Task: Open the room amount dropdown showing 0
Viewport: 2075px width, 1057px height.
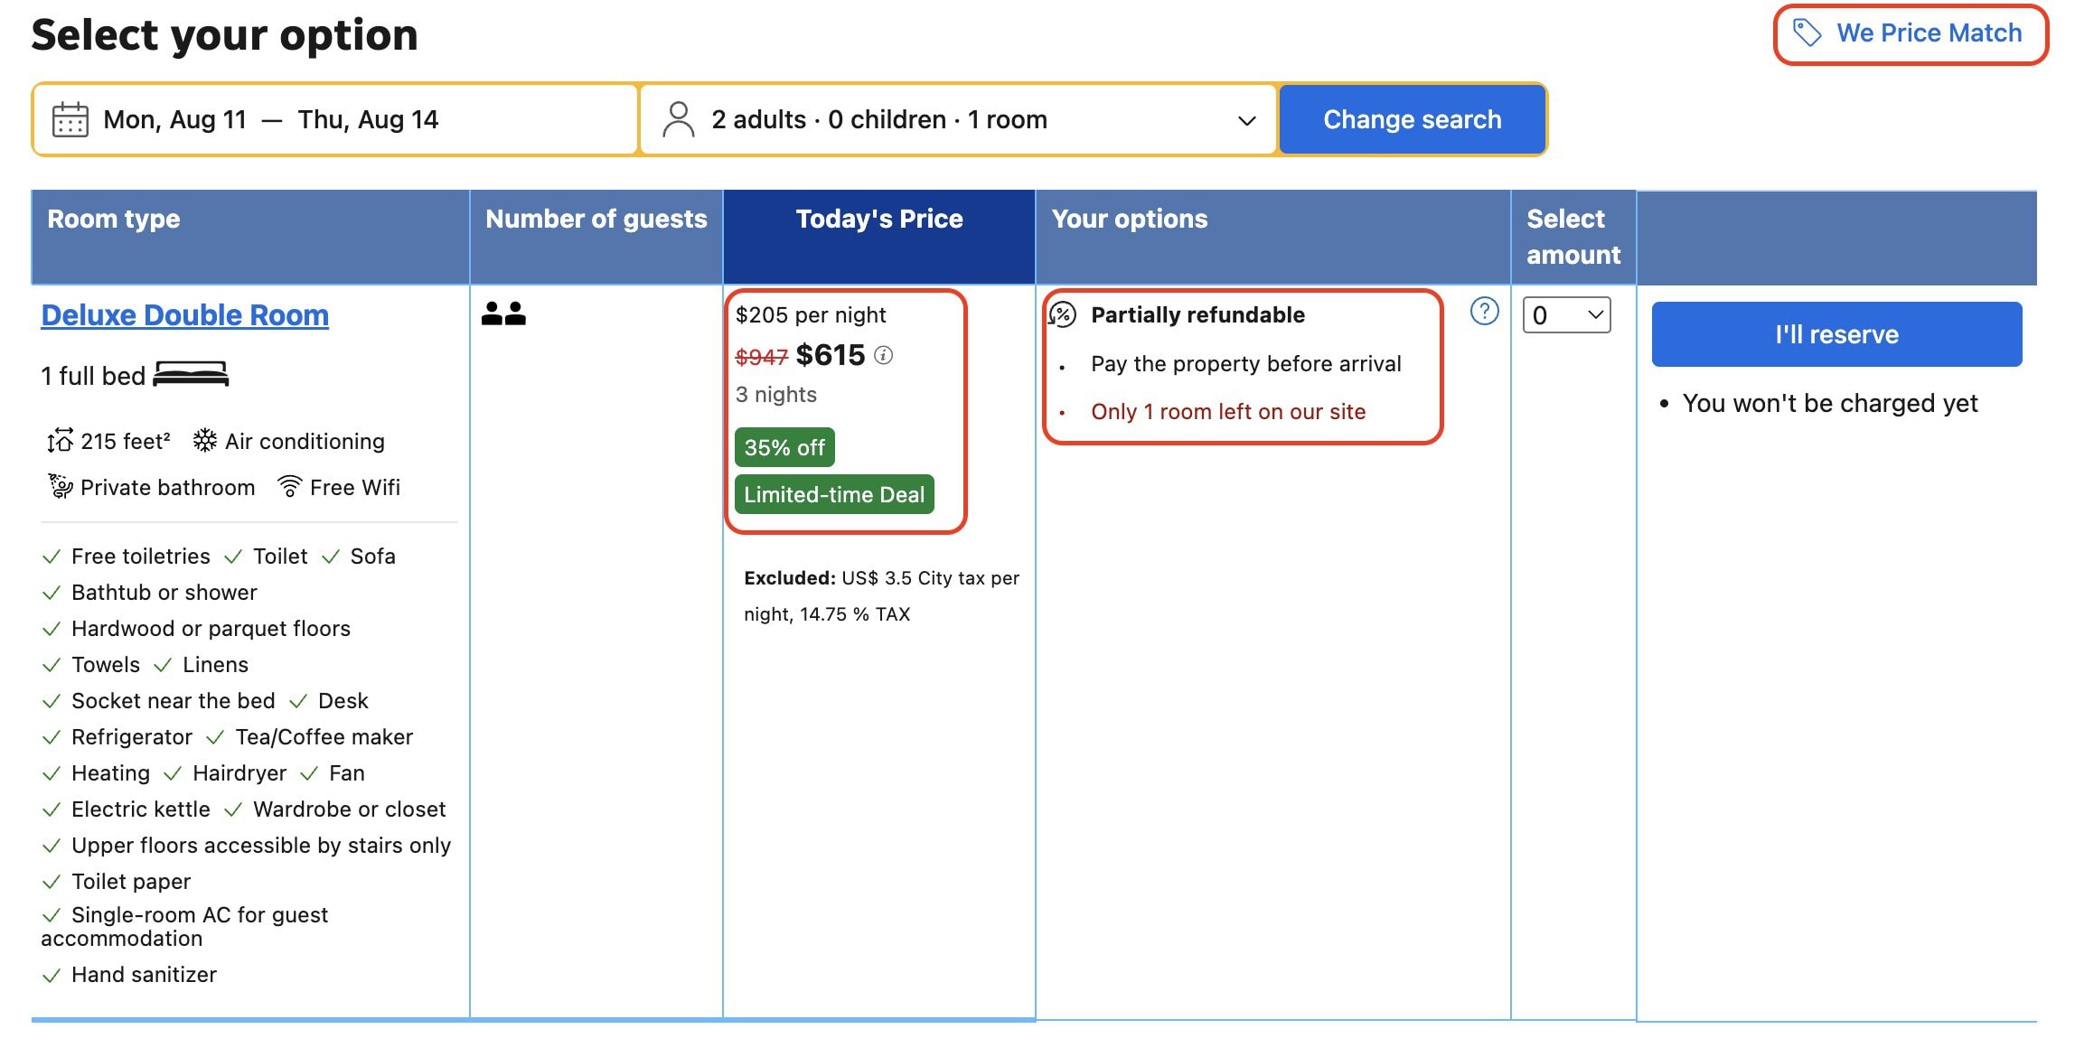Action: [x=1566, y=315]
